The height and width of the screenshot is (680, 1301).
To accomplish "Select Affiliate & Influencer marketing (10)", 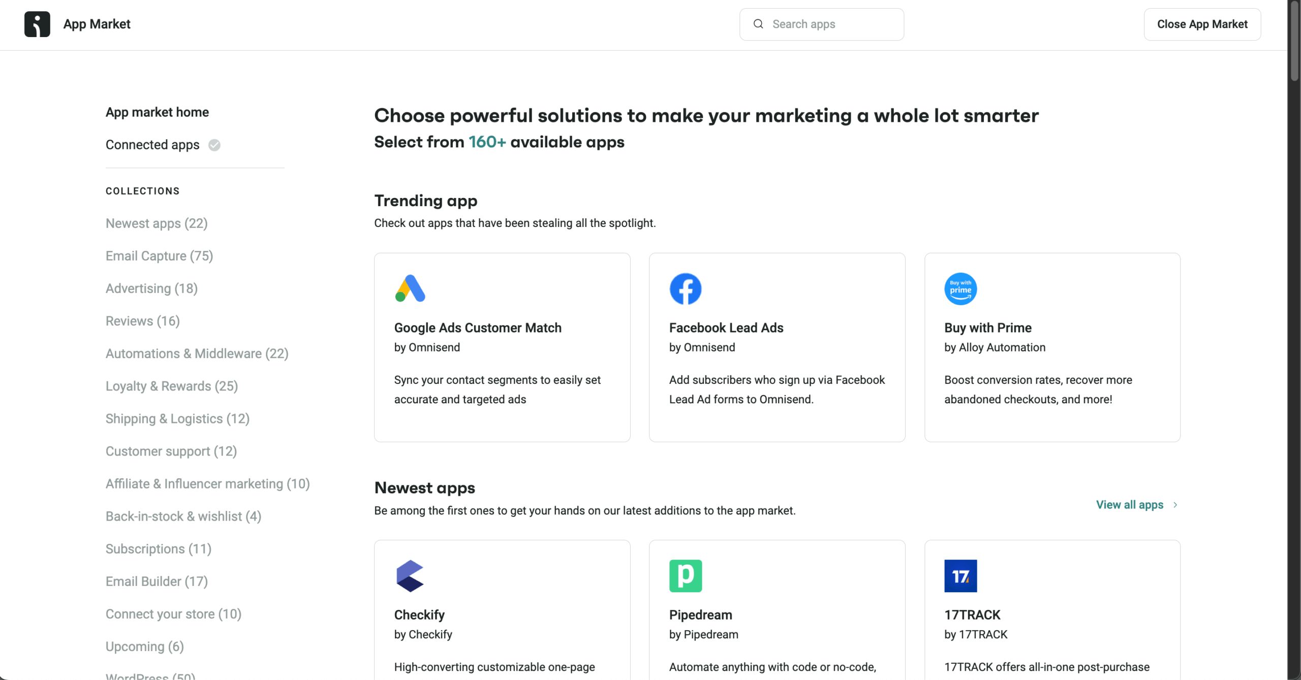I will [x=208, y=483].
